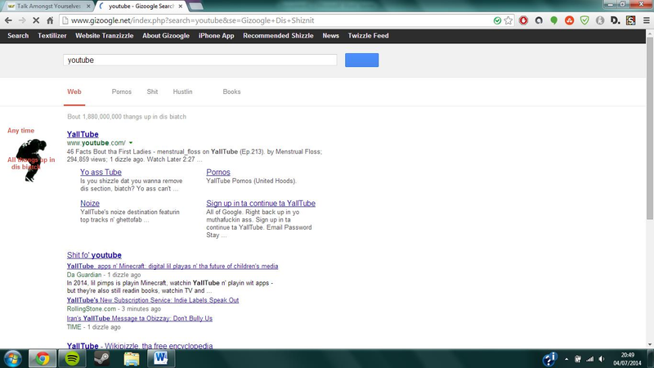Open the volume control in the tray
This screenshot has height=368, width=654.
tap(602, 359)
